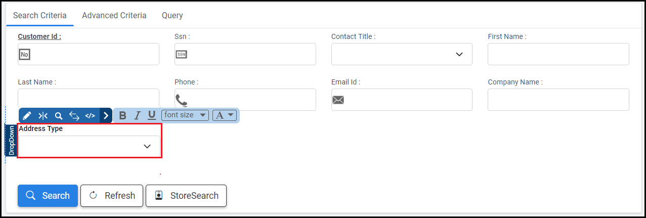Viewport: 646px width, 218px height.
Task: Toggle bold formatting
Action: 122,115
